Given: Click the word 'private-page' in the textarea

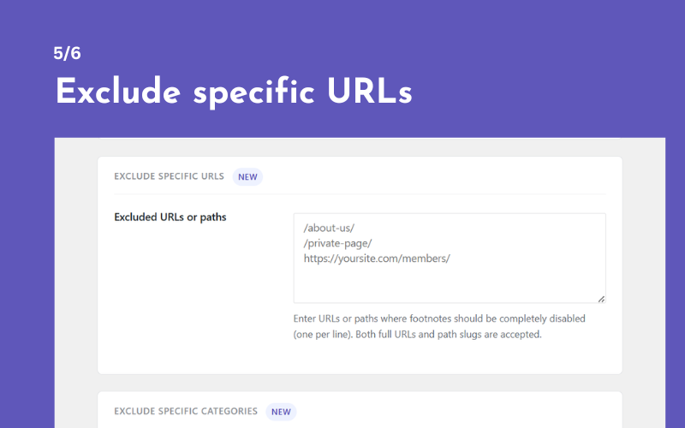Looking at the screenshot, I should tap(337, 243).
